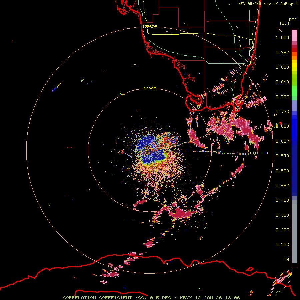Click the 0.627 scale value

tap(282, 141)
